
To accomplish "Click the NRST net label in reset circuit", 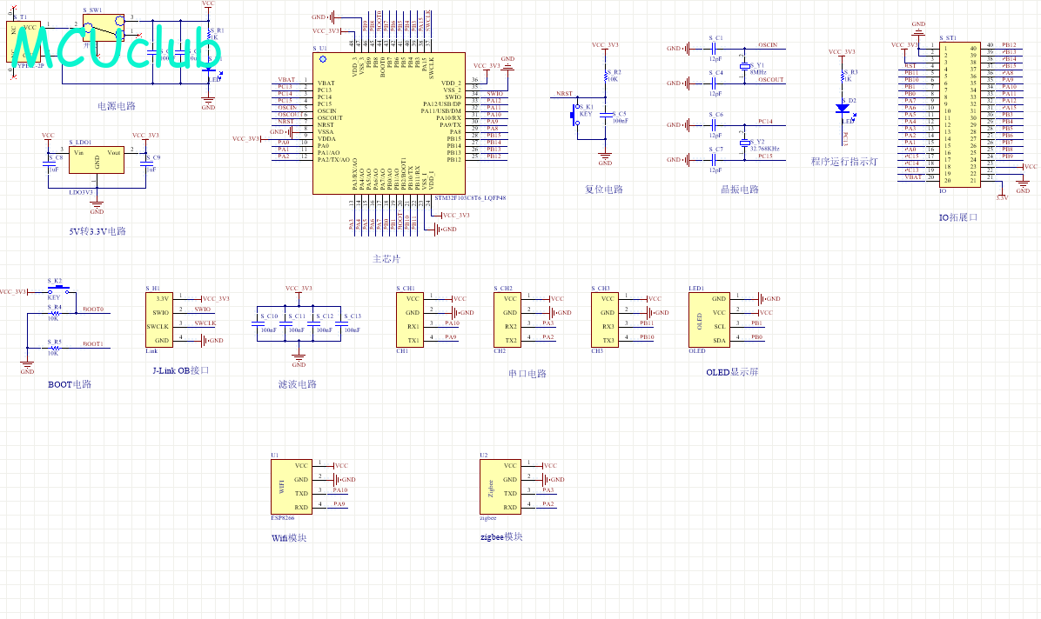I will pos(564,94).
